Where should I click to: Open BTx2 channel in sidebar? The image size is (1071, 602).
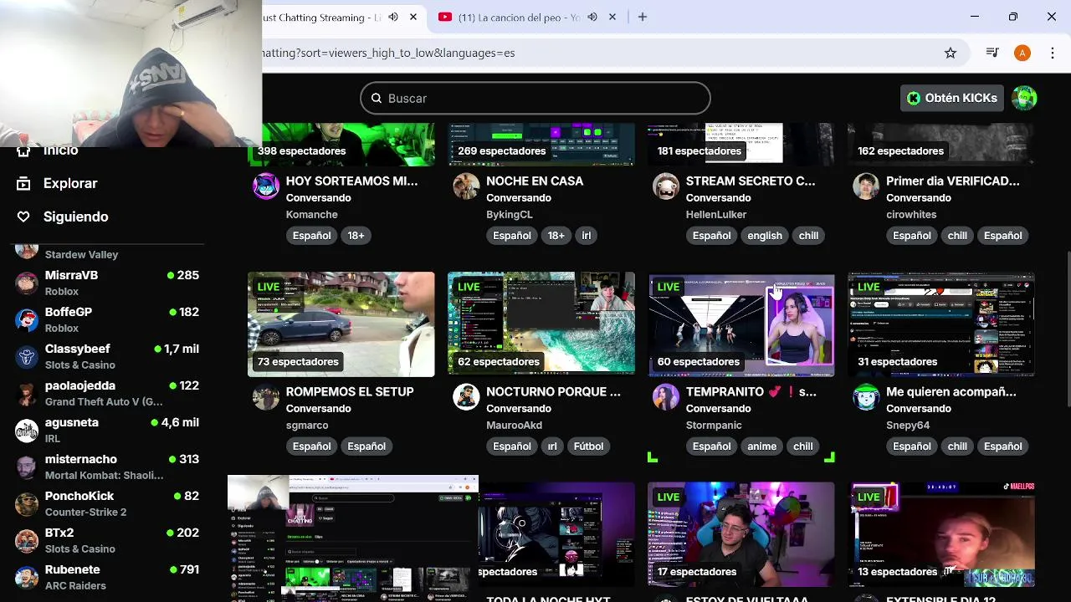tap(107, 540)
